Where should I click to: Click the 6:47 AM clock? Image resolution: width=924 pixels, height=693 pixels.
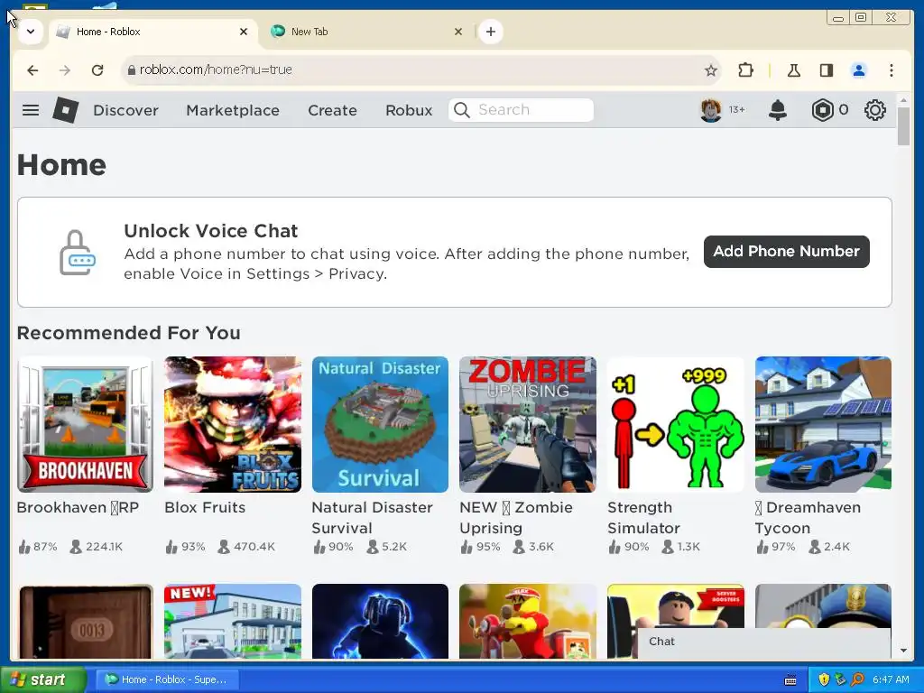coord(891,679)
